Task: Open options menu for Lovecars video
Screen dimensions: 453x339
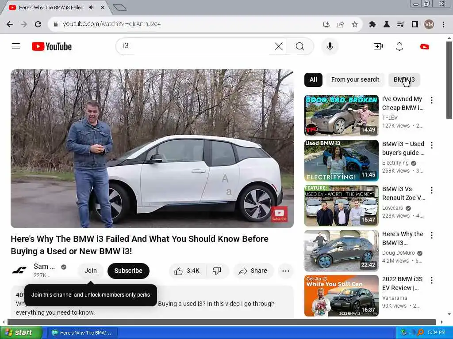Action: click(432, 190)
